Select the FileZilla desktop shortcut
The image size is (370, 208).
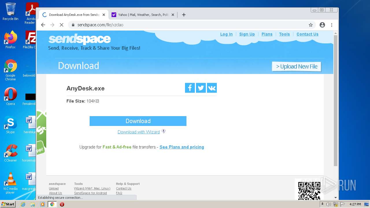click(29, 40)
